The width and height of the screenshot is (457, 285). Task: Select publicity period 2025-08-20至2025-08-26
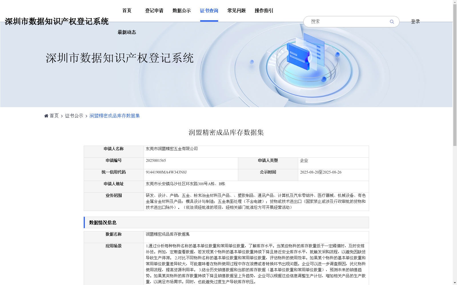(x=321, y=172)
